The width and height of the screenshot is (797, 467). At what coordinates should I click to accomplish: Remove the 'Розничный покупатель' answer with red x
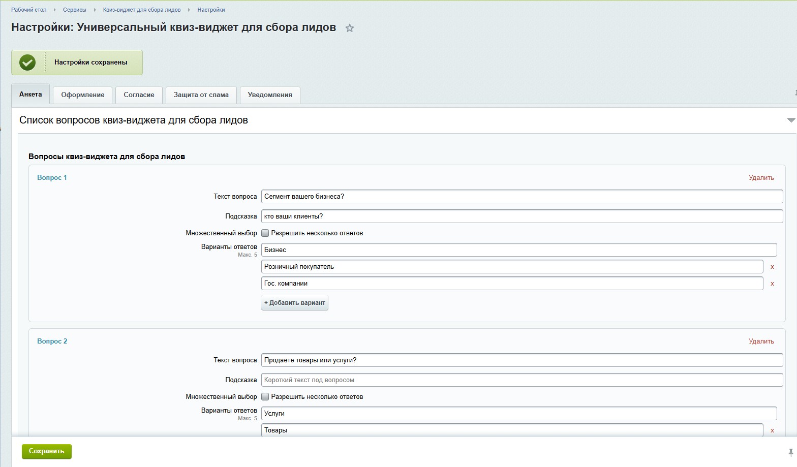tap(772, 267)
